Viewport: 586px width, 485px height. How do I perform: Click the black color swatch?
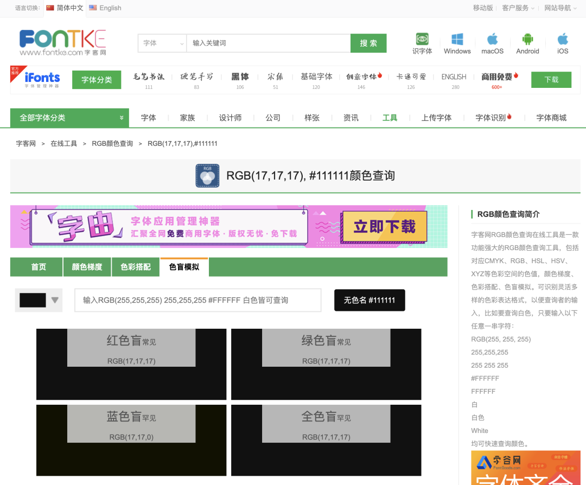33,300
